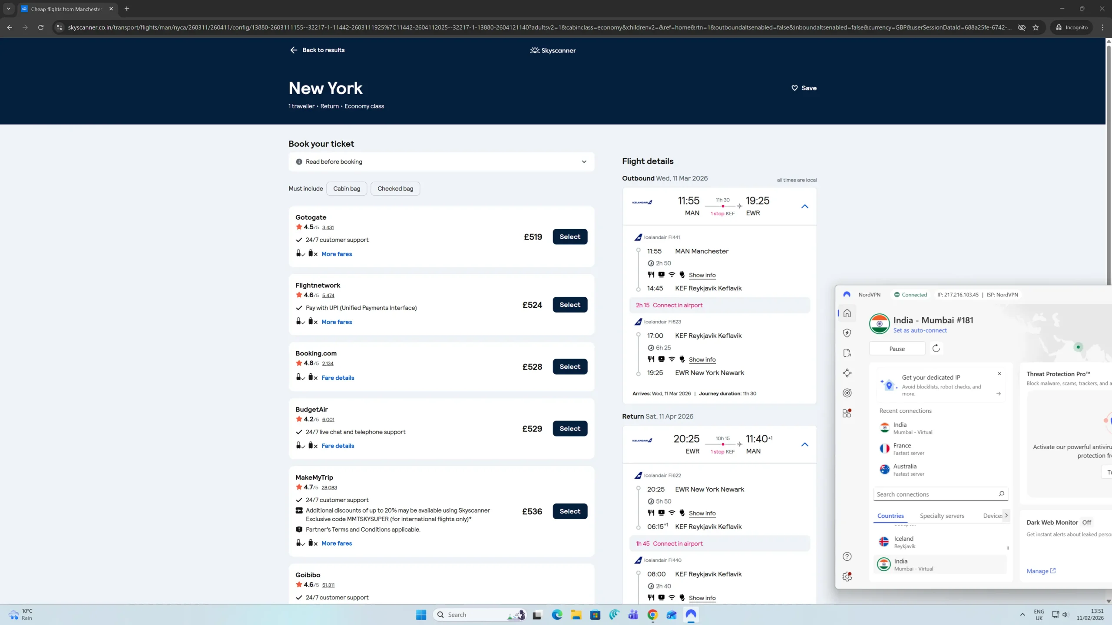Open NordVPN settings gear icon
The height and width of the screenshot is (625, 1112).
tap(847, 576)
